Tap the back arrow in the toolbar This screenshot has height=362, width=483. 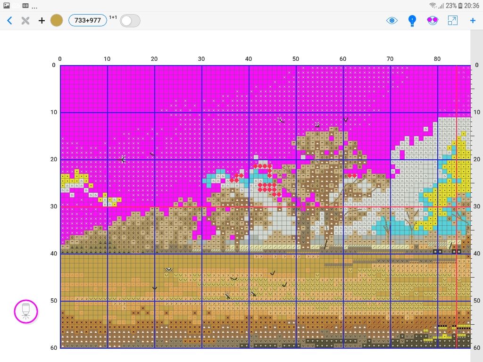(x=9, y=21)
